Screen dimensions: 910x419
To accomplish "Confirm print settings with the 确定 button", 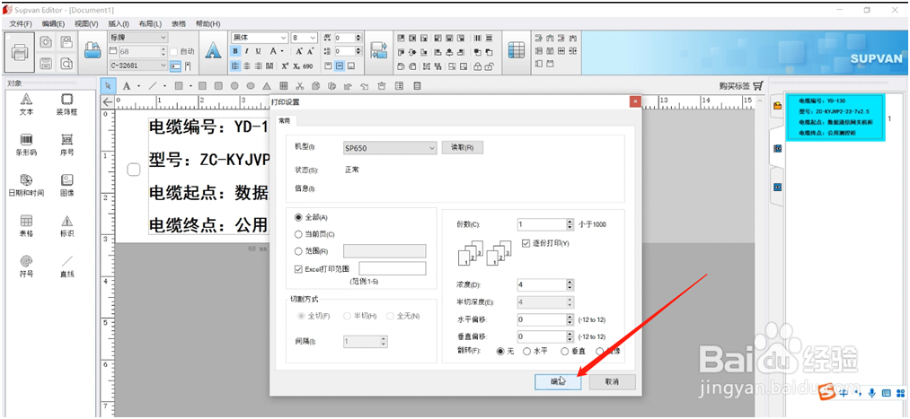I will (558, 382).
